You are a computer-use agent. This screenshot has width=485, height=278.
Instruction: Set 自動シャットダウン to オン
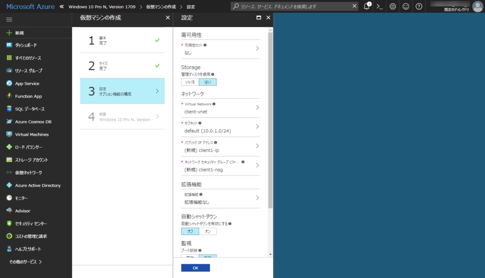pyautogui.click(x=207, y=231)
